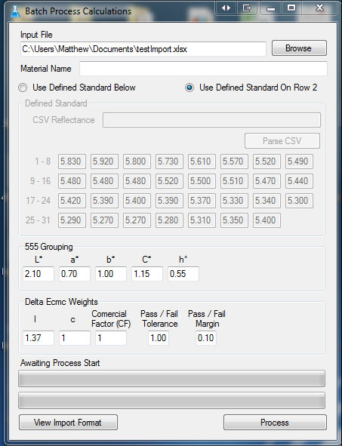The image size is (342, 446).
Task: Click the Parse CSV button
Action: pyautogui.click(x=282, y=141)
